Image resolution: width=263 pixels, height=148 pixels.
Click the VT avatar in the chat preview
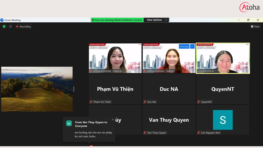[68, 123]
